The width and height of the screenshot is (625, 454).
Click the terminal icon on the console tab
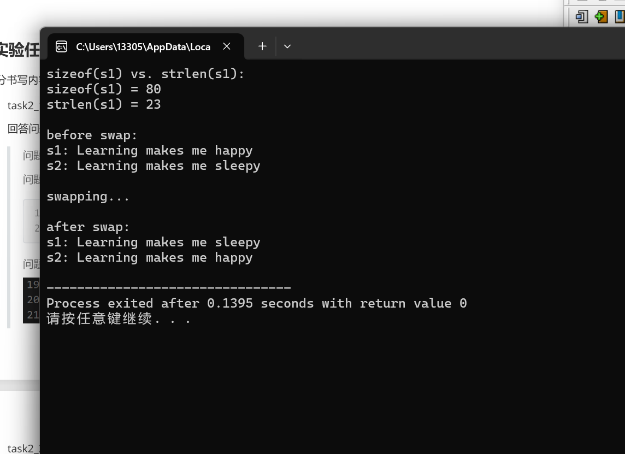[x=61, y=46]
